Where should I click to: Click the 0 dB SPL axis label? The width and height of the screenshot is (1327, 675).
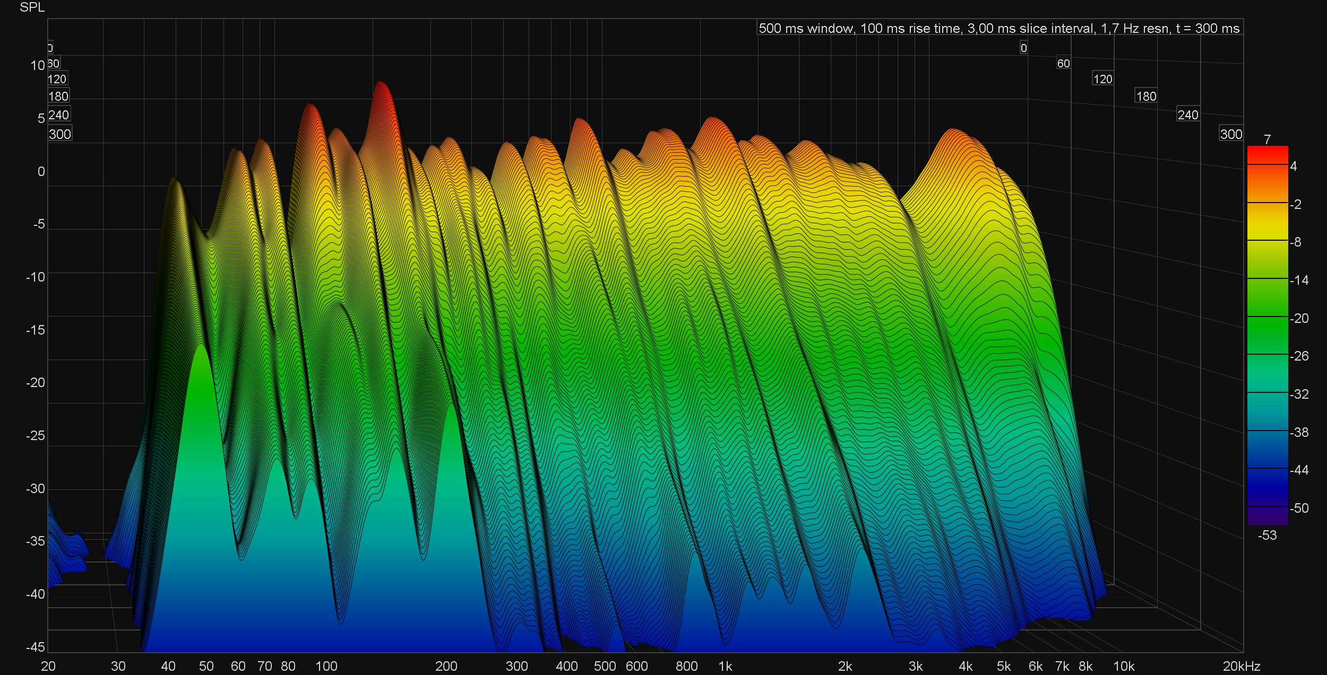(41, 172)
